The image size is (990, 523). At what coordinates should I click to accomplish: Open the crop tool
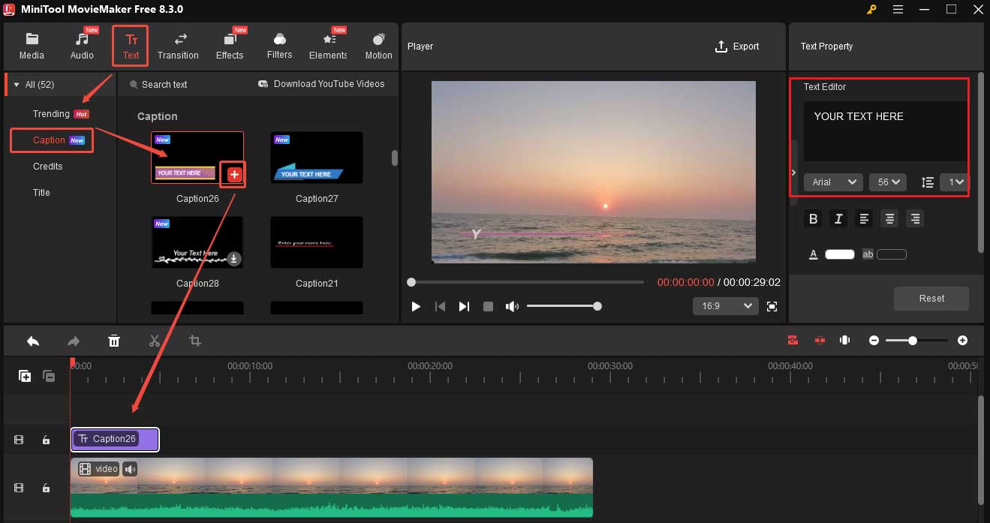pos(195,341)
